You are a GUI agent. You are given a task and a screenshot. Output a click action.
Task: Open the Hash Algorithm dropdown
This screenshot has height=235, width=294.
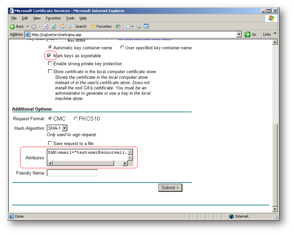click(65, 128)
